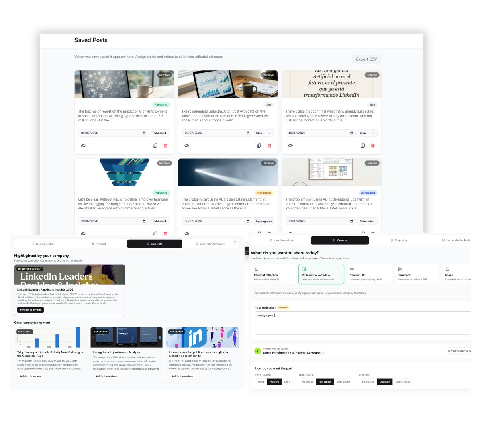Copy the post dated 10/07/2026
This screenshot has width=482, height=442.
coord(259,145)
